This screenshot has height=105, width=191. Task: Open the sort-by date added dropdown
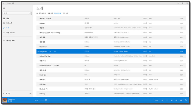point(57,13)
